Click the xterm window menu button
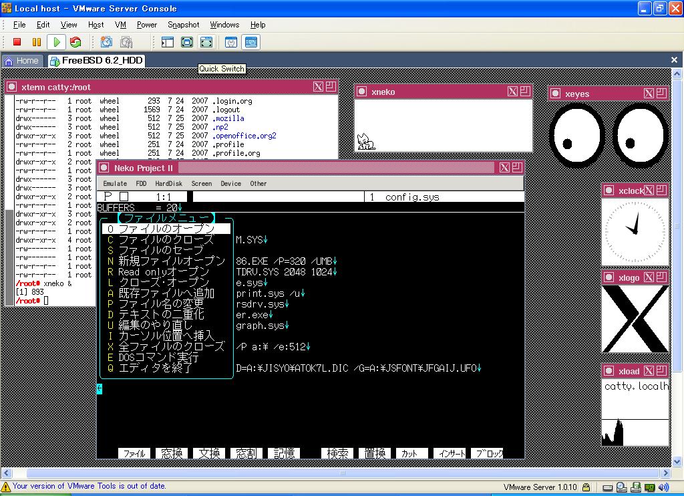 point(12,87)
